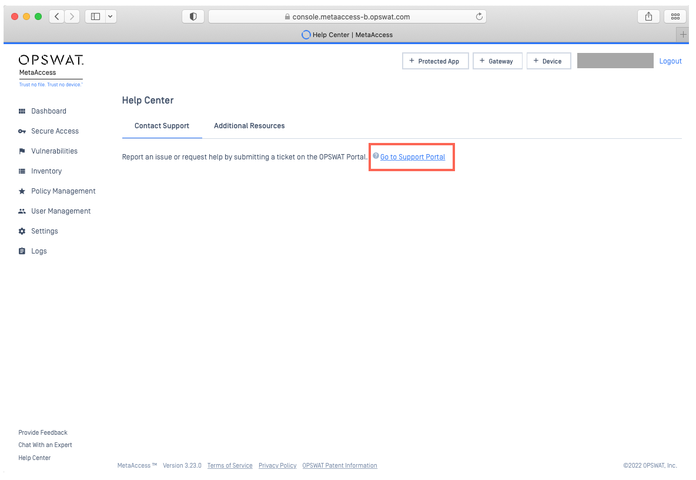This screenshot has height=480, width=696.
Task: Click Chat With an Expert
Action: pos(45,445)
